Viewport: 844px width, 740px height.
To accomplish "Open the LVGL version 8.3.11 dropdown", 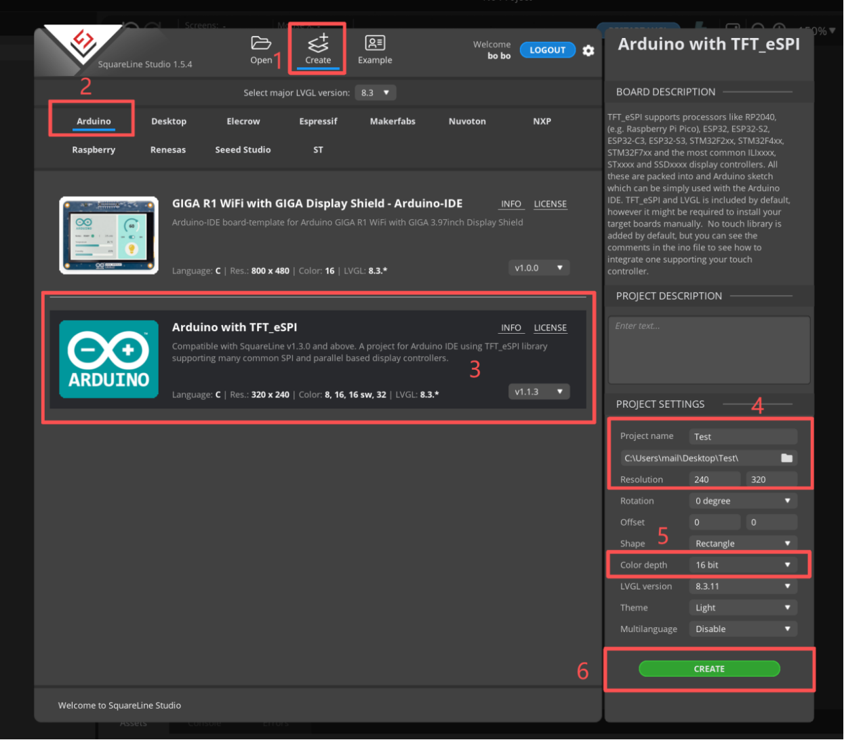I will click(x=743, y=587).
